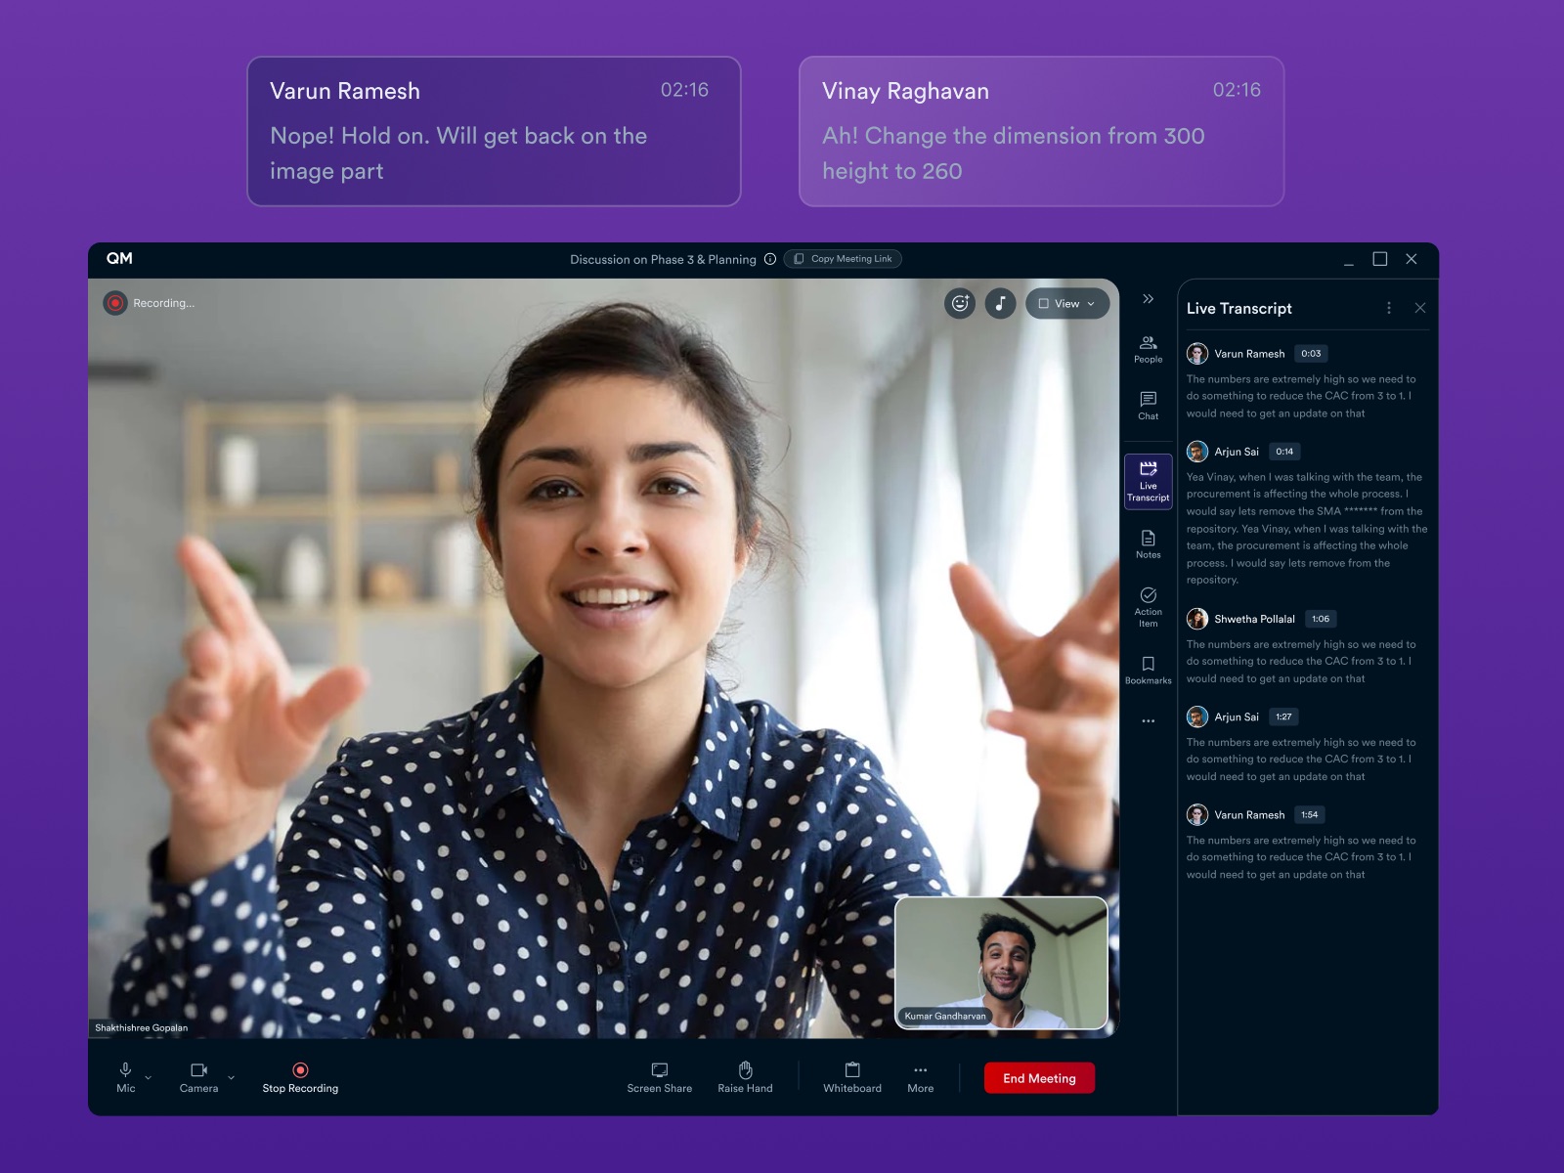Open the View layout dropdown
This screenshot has width=1564, height=1173.
click(x=1067, y=303)
